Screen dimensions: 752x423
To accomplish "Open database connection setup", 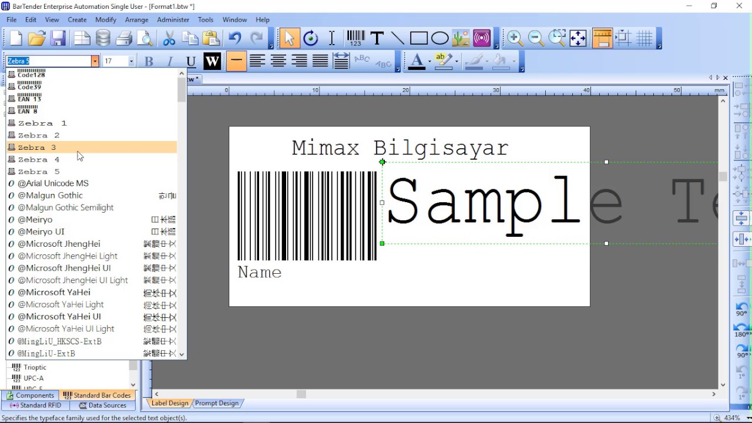I will [103, 39].
